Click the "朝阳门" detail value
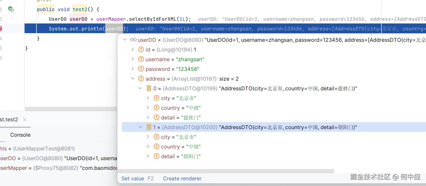The width and height of the screenshot is (426, 186). (191, 156)
